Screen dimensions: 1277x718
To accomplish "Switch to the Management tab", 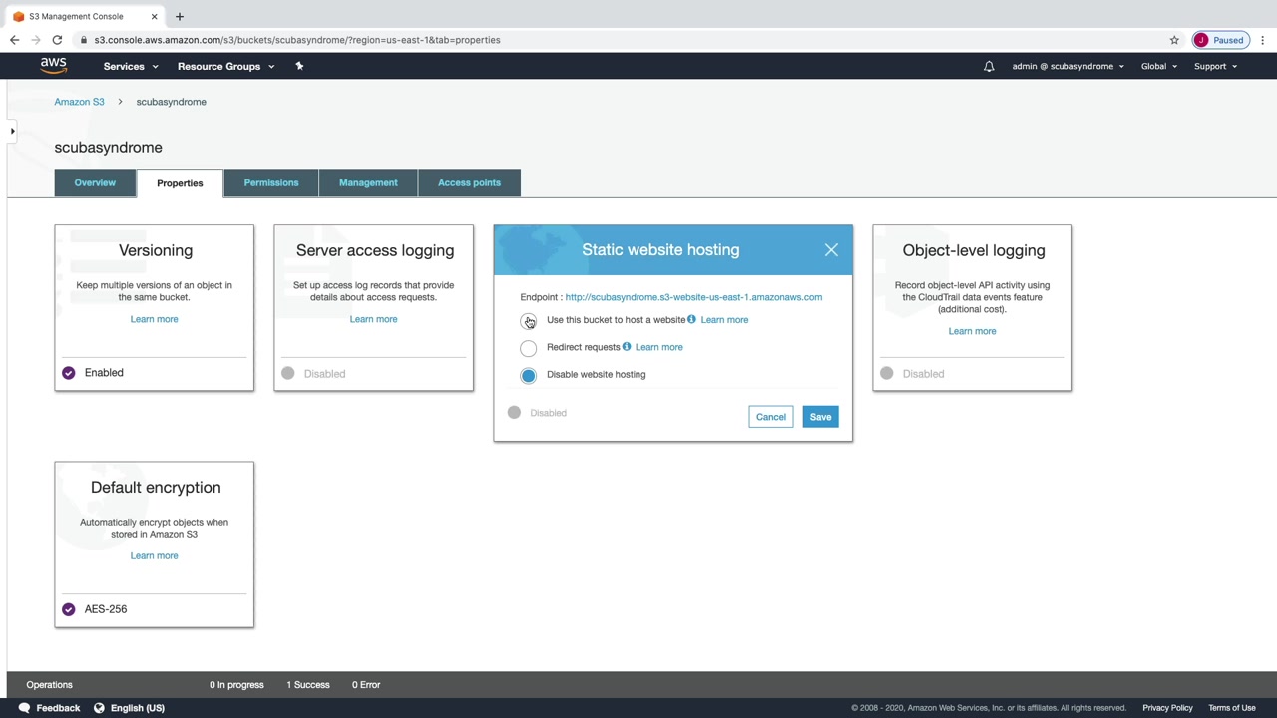I will (x=368, y=182).
